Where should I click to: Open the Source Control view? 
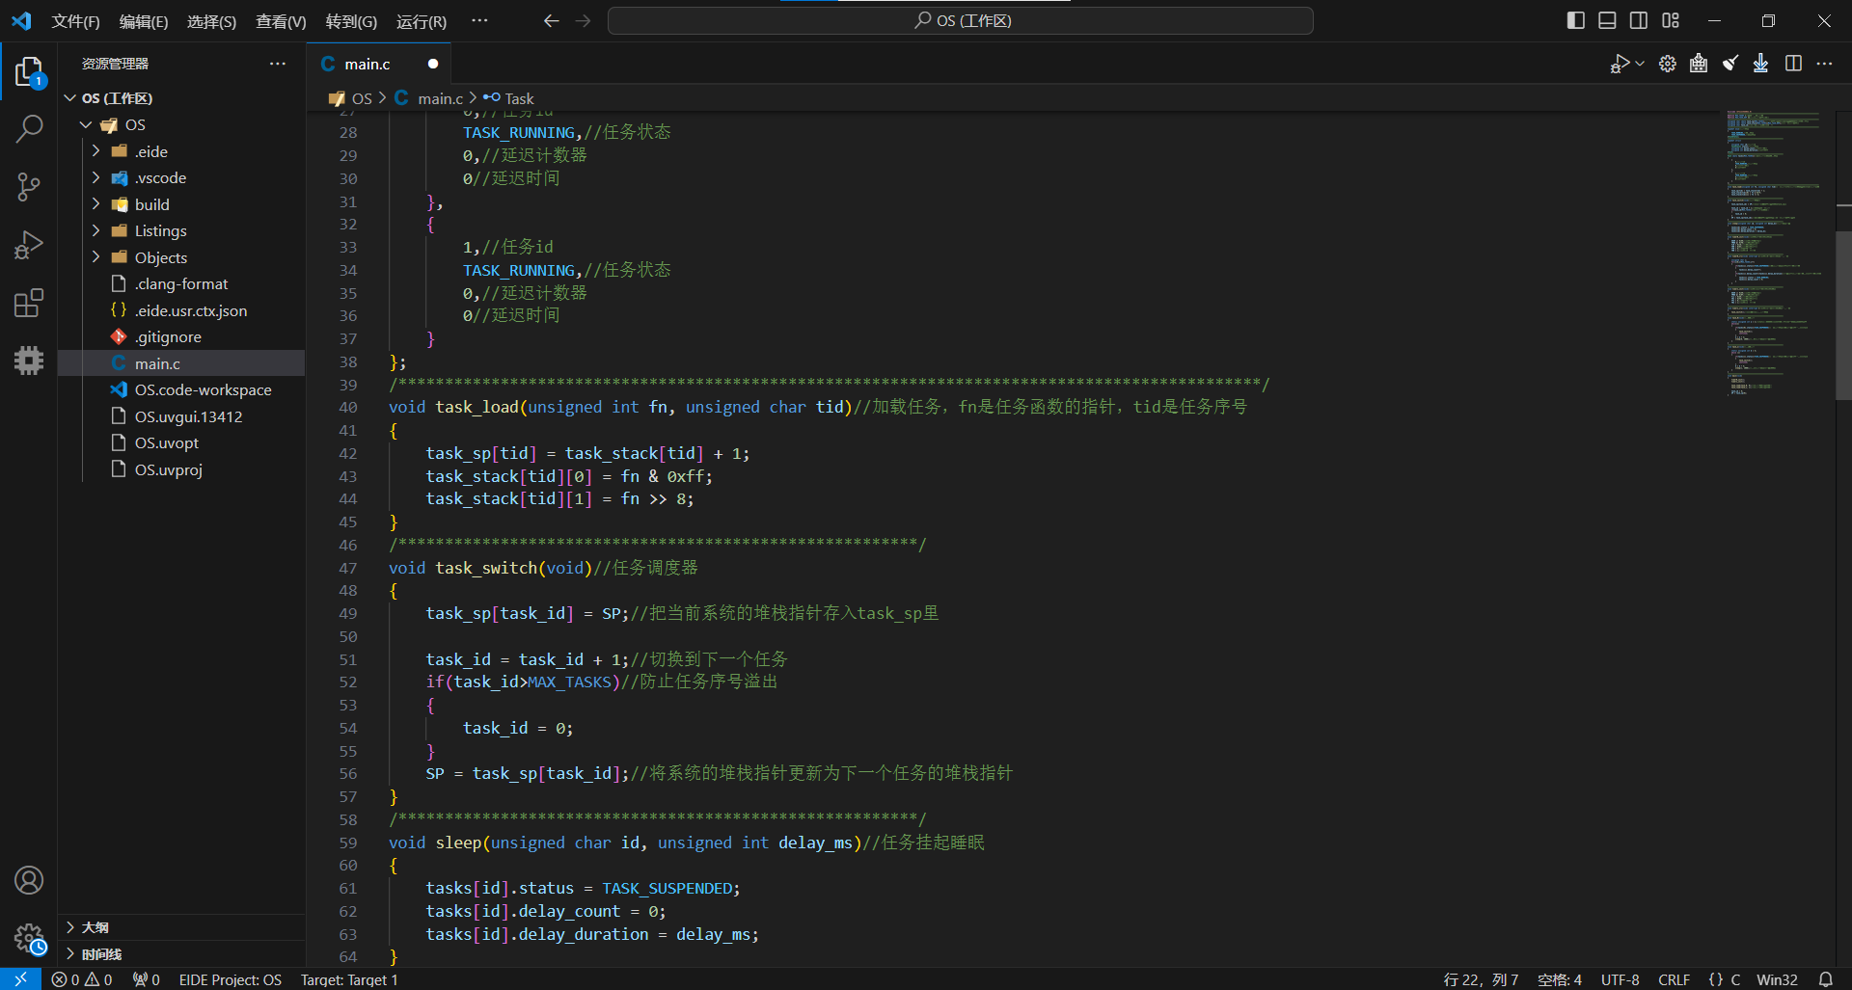[x=29, y=187]
